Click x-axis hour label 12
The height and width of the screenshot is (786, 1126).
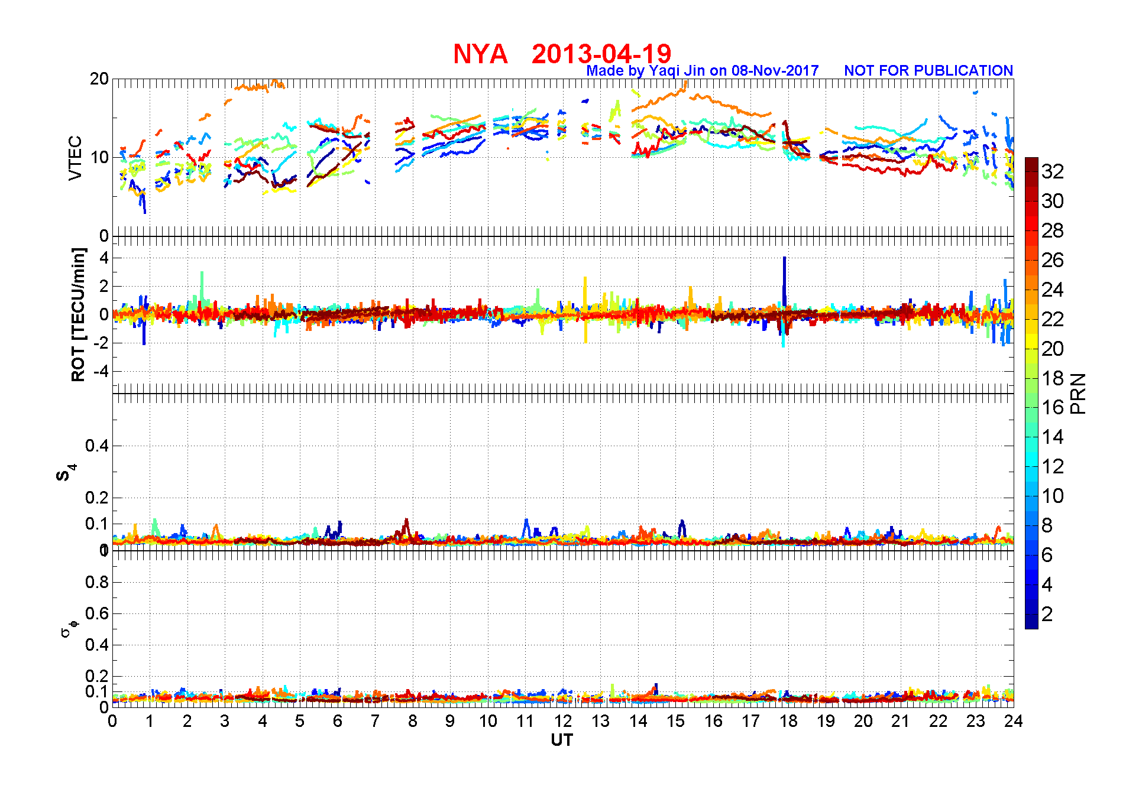pos(563,721)
